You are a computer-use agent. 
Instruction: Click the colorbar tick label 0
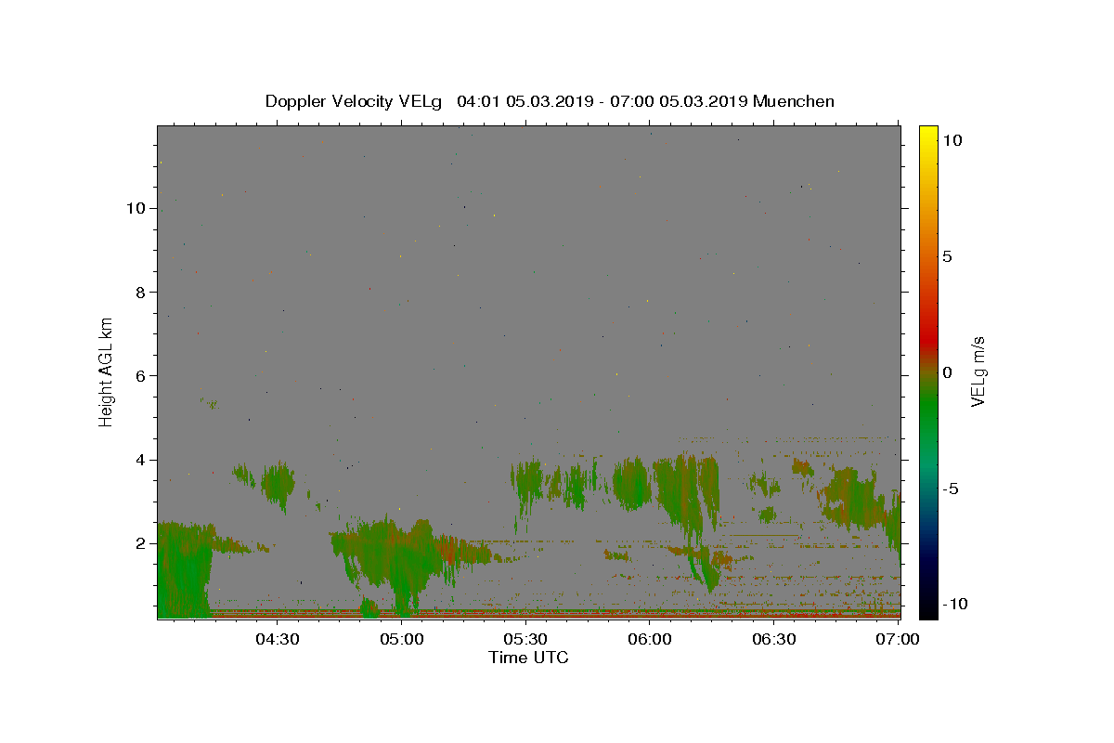coord(947,372)
